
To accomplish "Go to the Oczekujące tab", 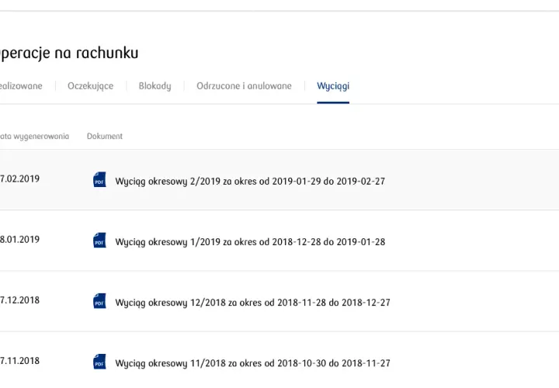I will 90,86.
